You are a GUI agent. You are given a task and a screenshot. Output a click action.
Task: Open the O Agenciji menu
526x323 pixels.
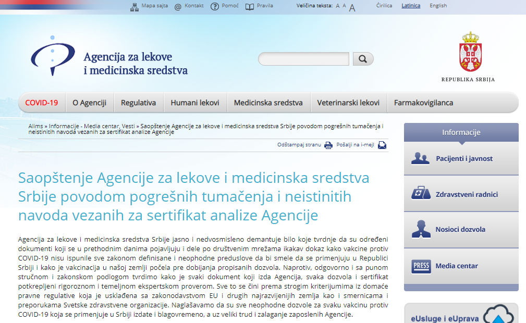[x=90, y=103]
